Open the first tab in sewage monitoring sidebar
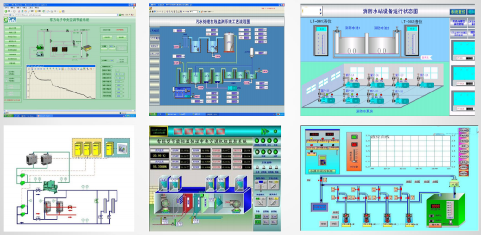 tap(155, 30)
